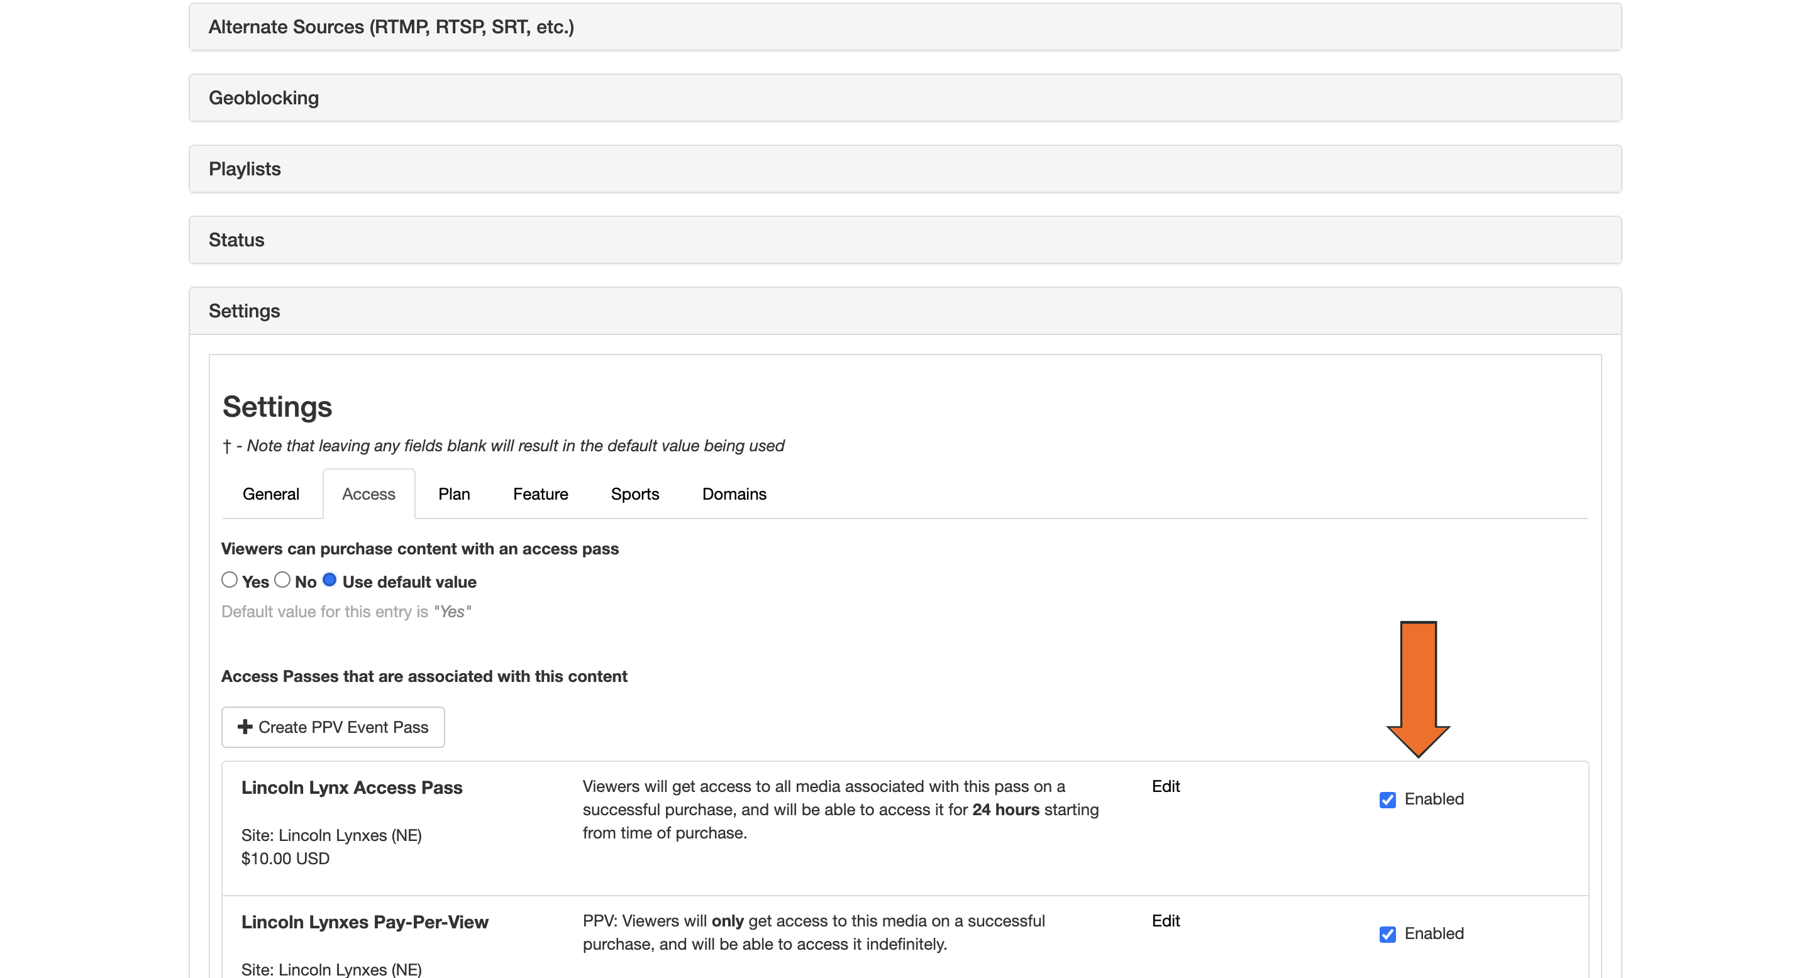1811x978 pixels.
Task: Click the Lincoln Lynx Access Pass title
Action: pos(352,788)
